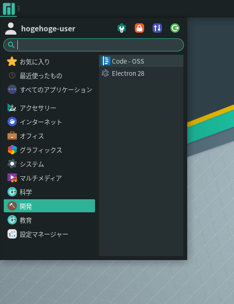This screenshot has width=234, height=304.
Task: Click the hogehoge-user name label
Action: pyautogui.click(x=48, y=29)
